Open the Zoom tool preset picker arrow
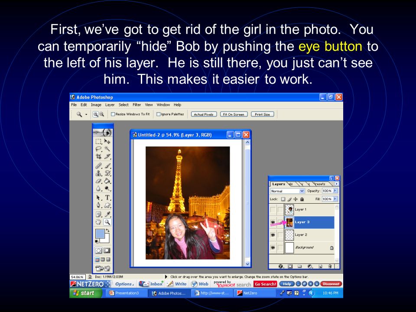This screenshot has height=312, width=416. point(86,114)
